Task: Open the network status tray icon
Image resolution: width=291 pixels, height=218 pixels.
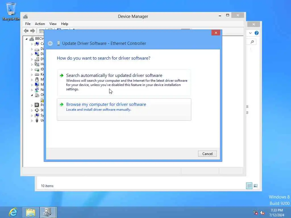Action: 255,213
